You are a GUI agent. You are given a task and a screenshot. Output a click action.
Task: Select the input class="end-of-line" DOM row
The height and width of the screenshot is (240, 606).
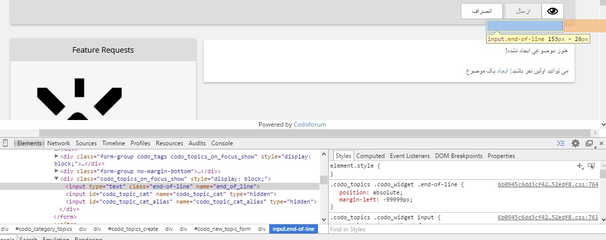(x=160, y=186)
